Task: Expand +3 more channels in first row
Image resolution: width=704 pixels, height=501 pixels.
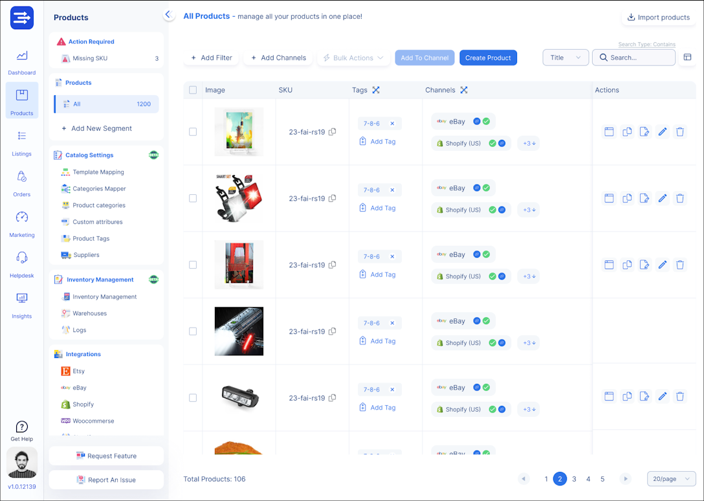Action: (x=529, y=143)
